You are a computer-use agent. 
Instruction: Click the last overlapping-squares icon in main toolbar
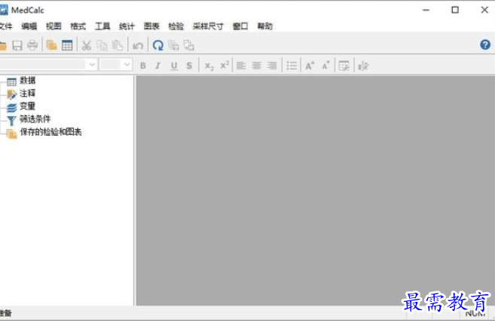(189, 46)
